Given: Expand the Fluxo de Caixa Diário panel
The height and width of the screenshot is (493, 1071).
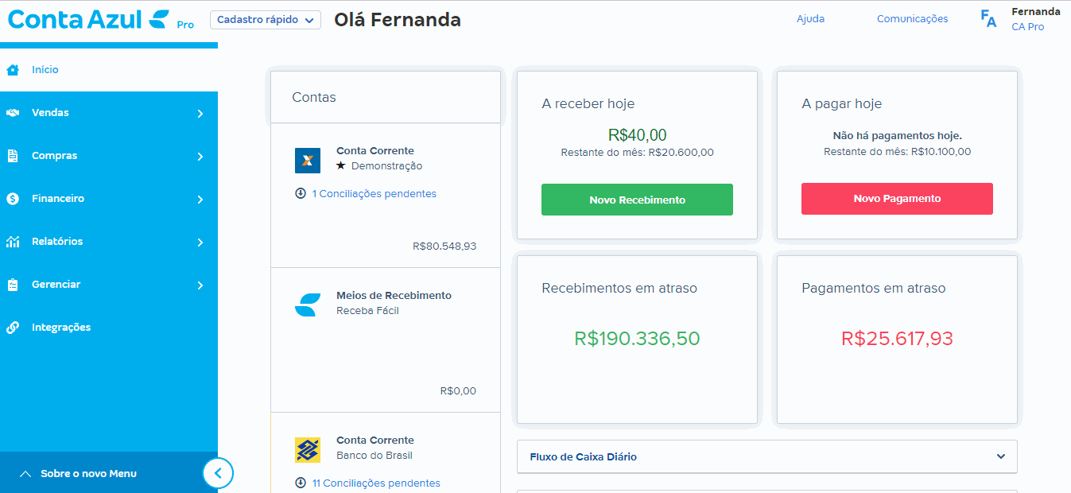Looking at the screenshot, I should [767, 456].
